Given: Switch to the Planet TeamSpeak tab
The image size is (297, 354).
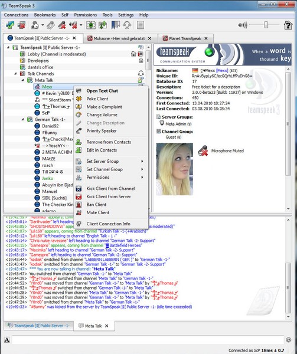Looking at the screenshot, I should (185, 38).
